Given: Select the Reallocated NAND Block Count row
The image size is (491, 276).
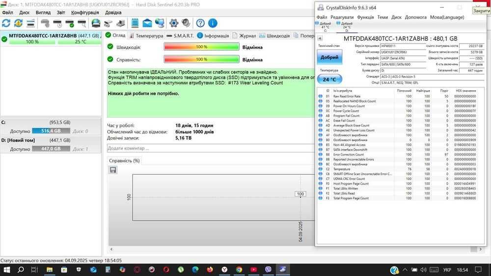Looking at the screenshot, I should pos(398,101).
